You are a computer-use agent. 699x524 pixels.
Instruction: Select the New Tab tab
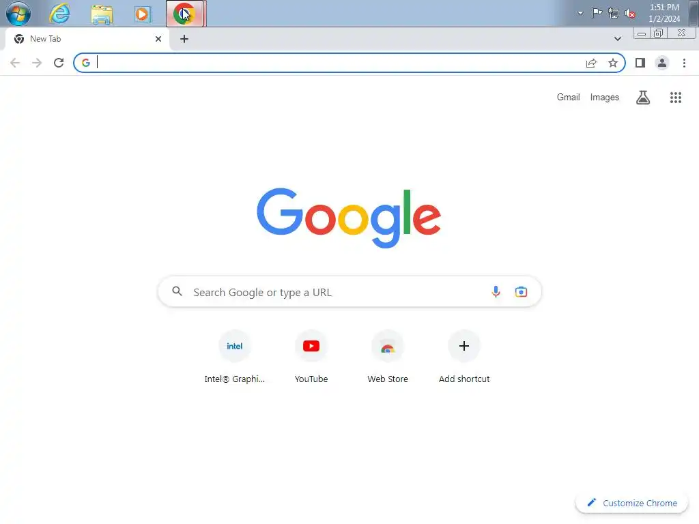tap(88, 39)
